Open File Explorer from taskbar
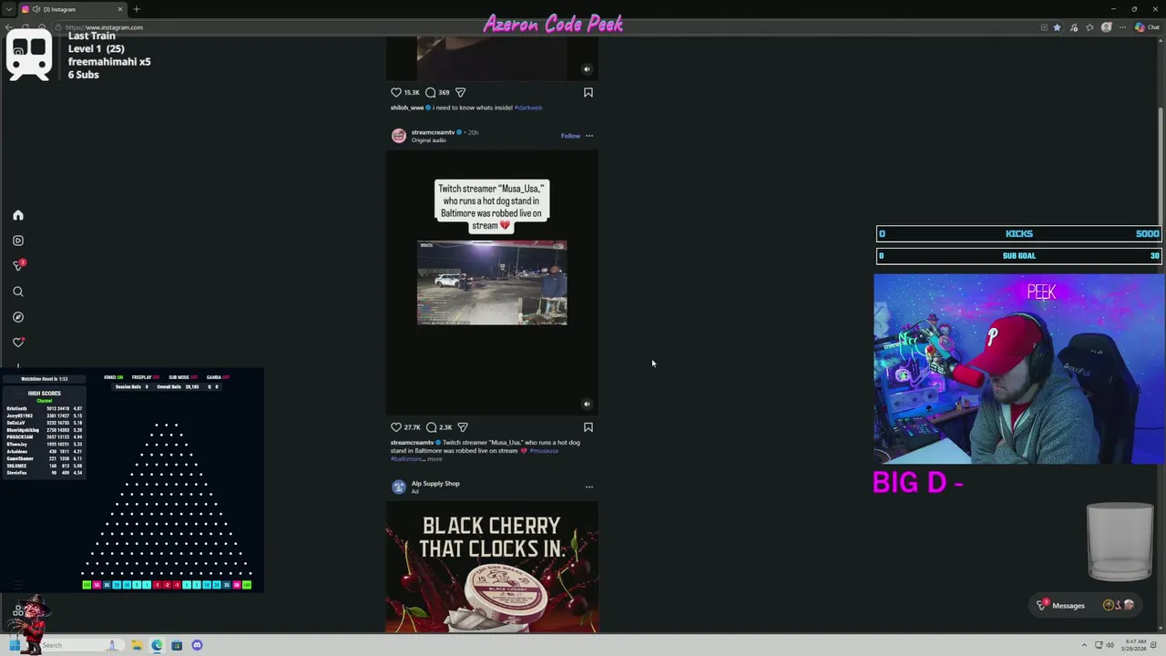Viewport: 1166px width, 656px height. 137,645
